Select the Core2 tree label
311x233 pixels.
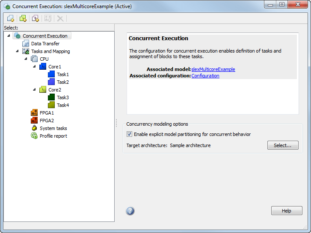point(55,90)
